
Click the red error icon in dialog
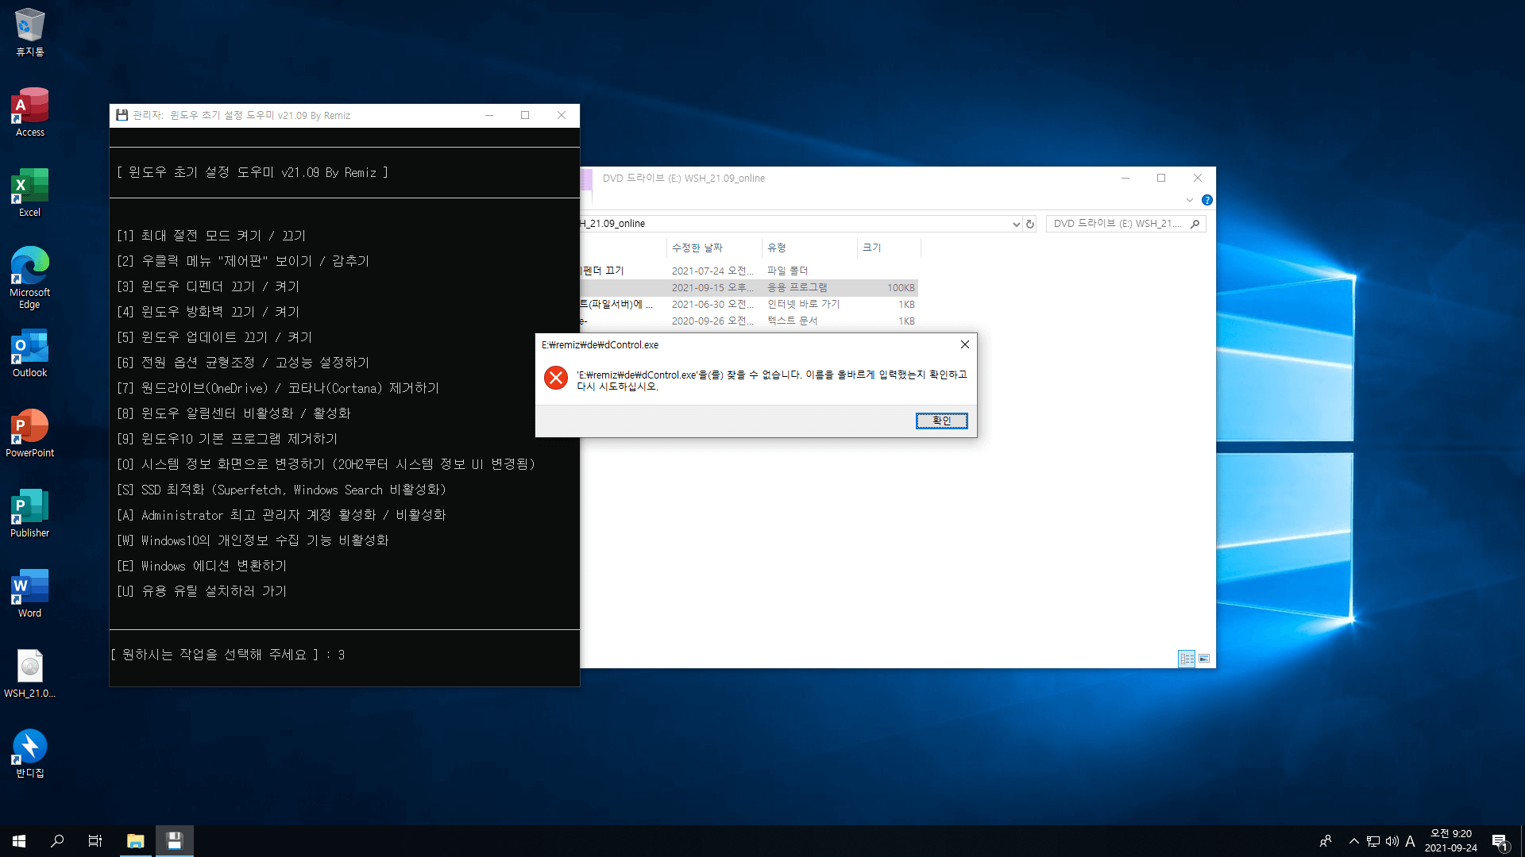pos(556,378)
